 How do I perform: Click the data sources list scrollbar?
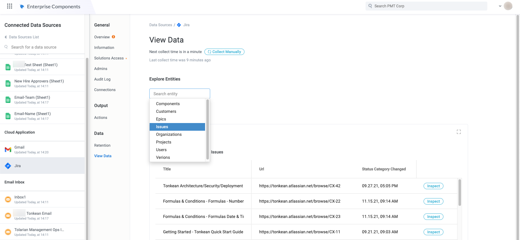[x=87, y=149]
